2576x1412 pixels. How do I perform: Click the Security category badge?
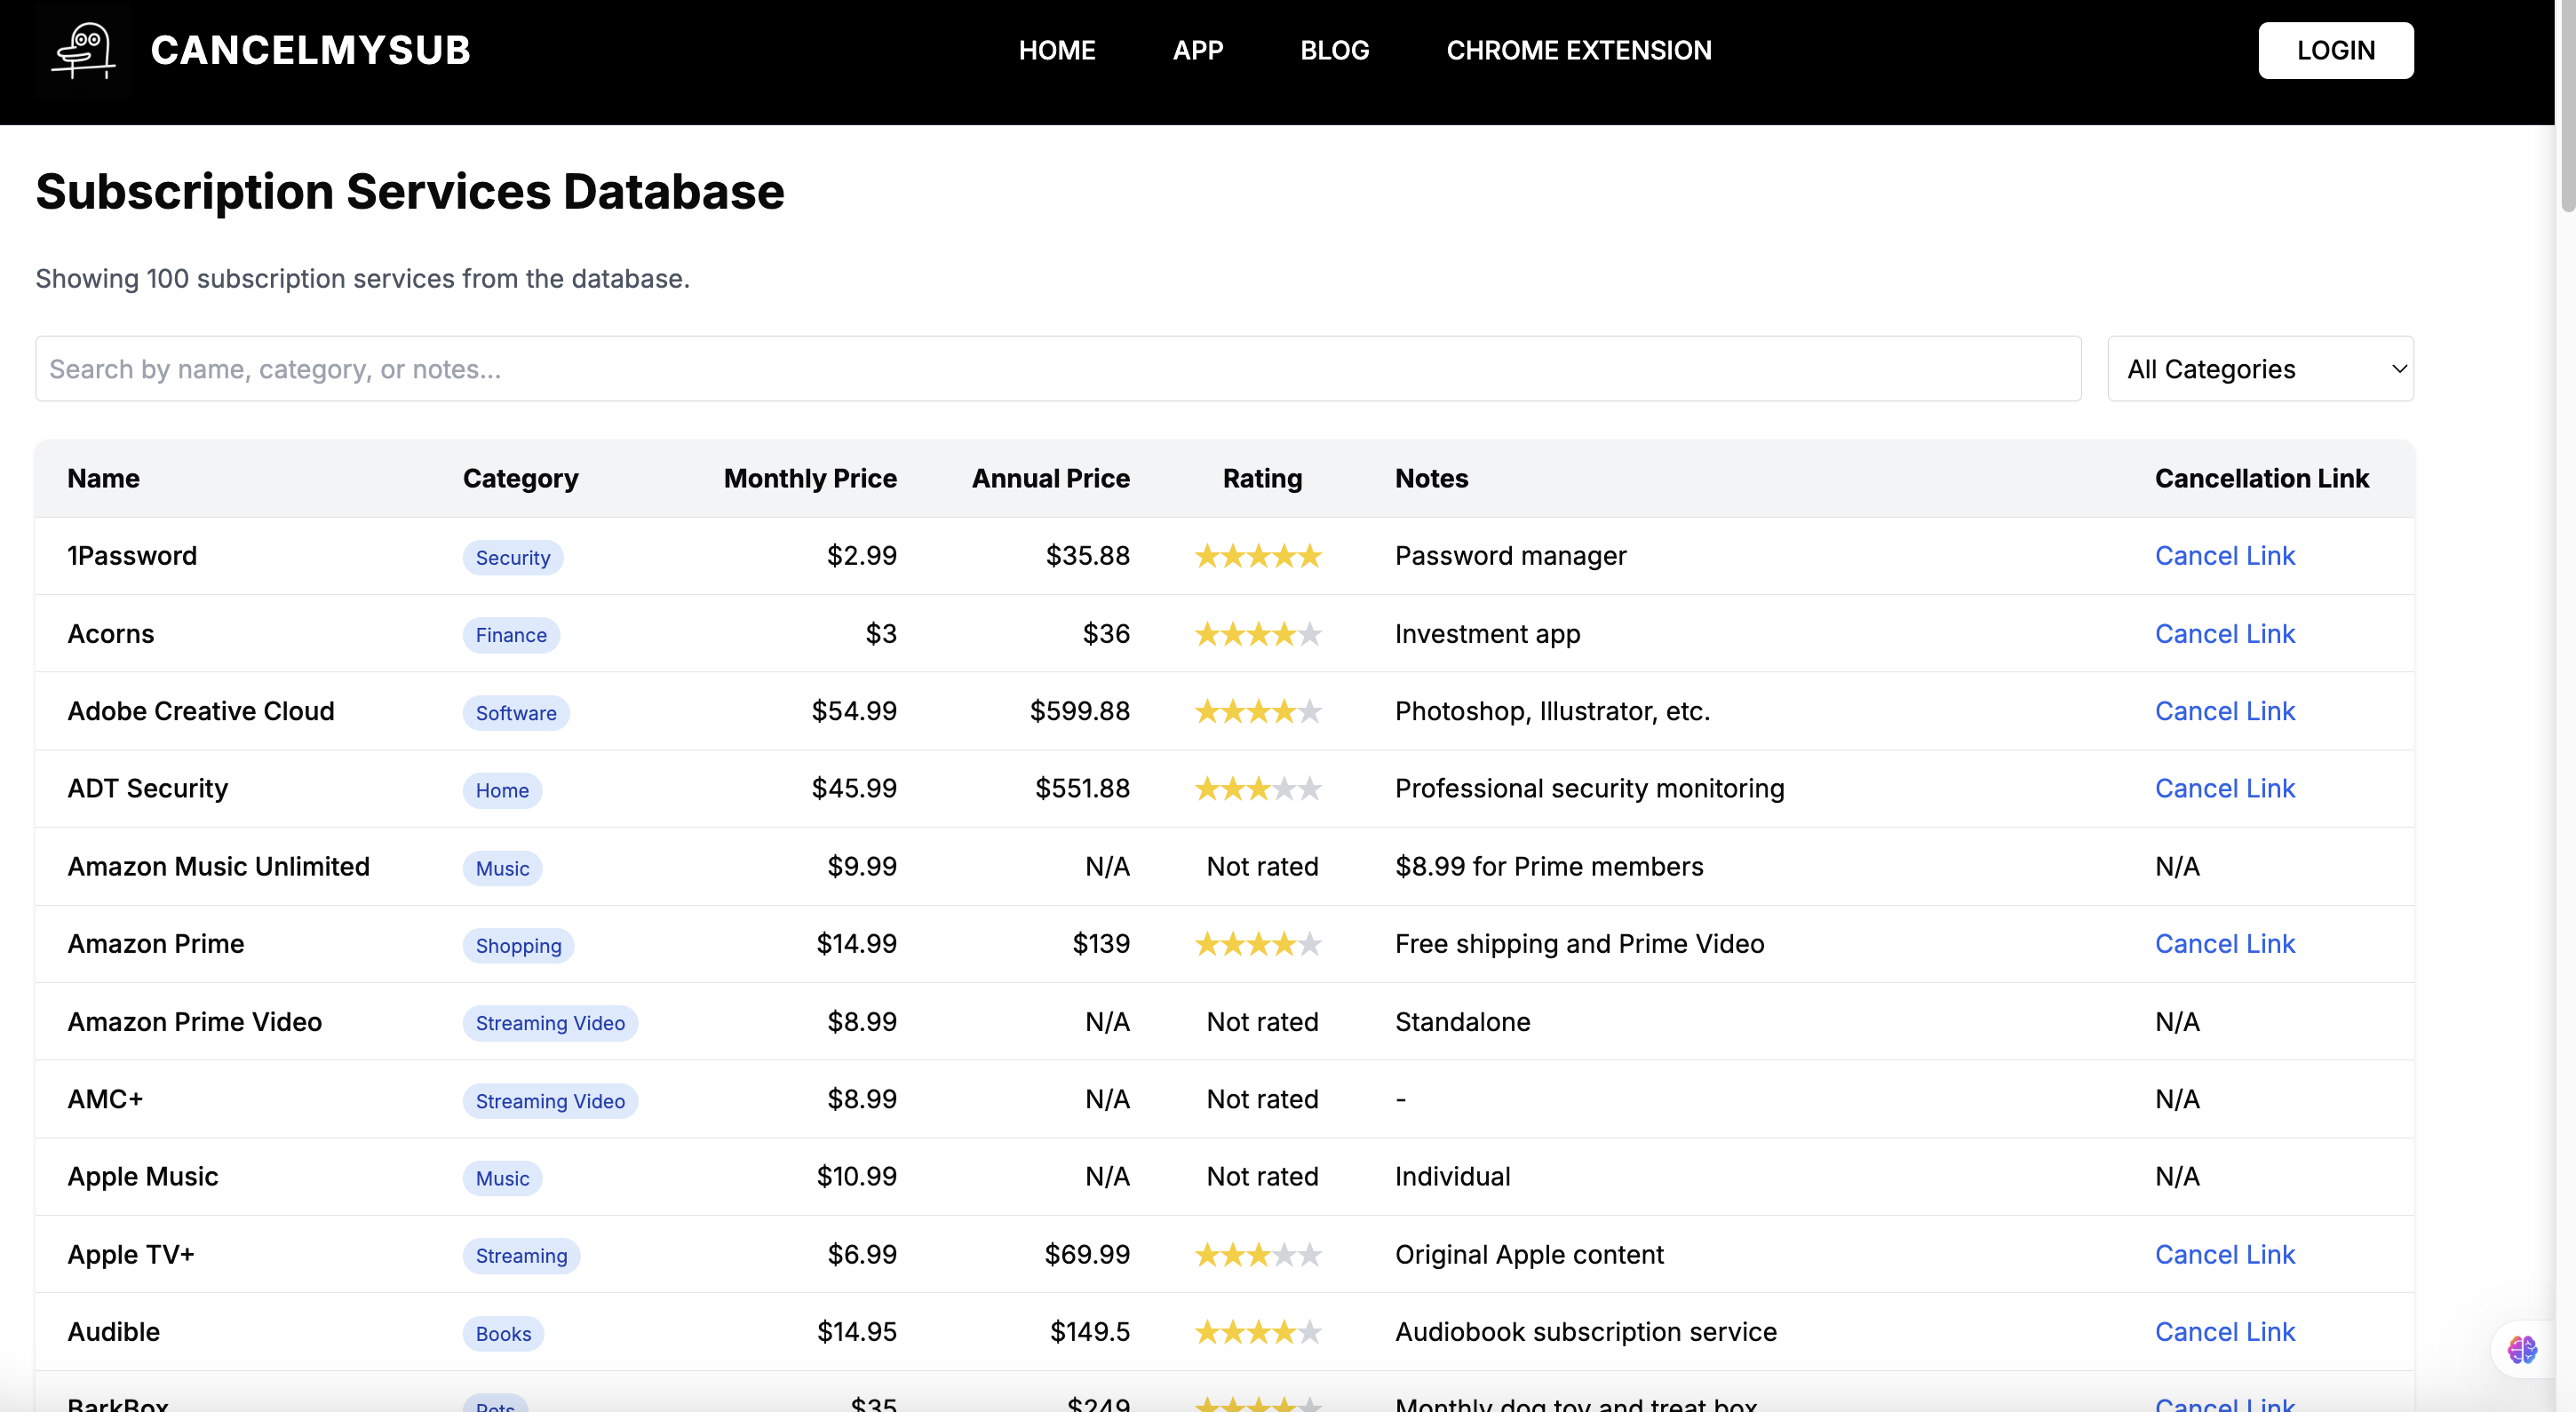click(512, 558)
